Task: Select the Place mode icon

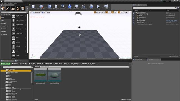Action: pos(3,9)
